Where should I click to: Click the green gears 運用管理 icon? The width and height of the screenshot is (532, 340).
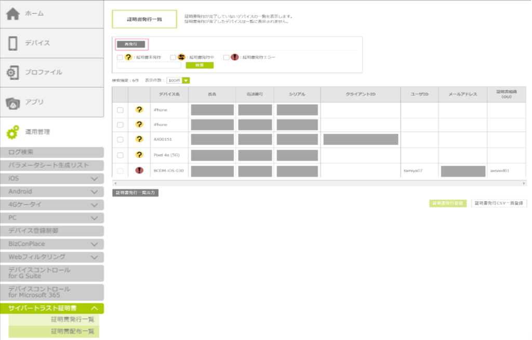point(13,132)
